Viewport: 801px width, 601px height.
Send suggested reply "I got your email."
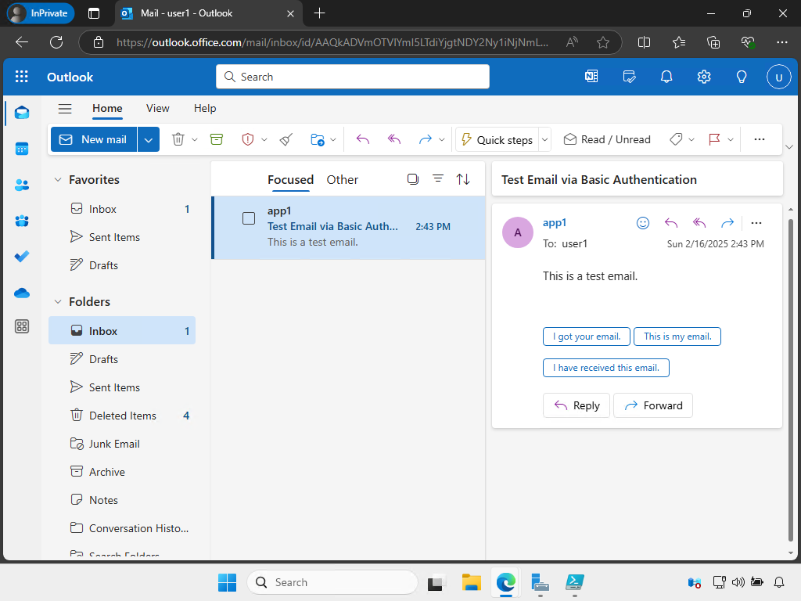pos(587,336)
